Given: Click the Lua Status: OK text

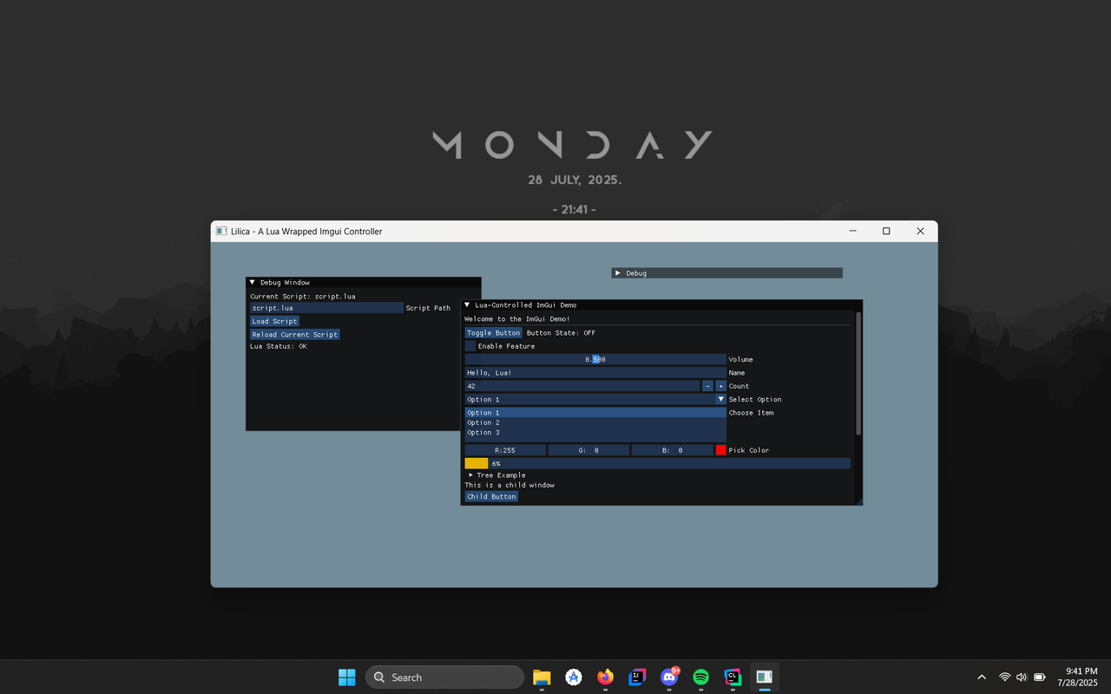Looking at the screenshot, I should [x=279, y=346].
